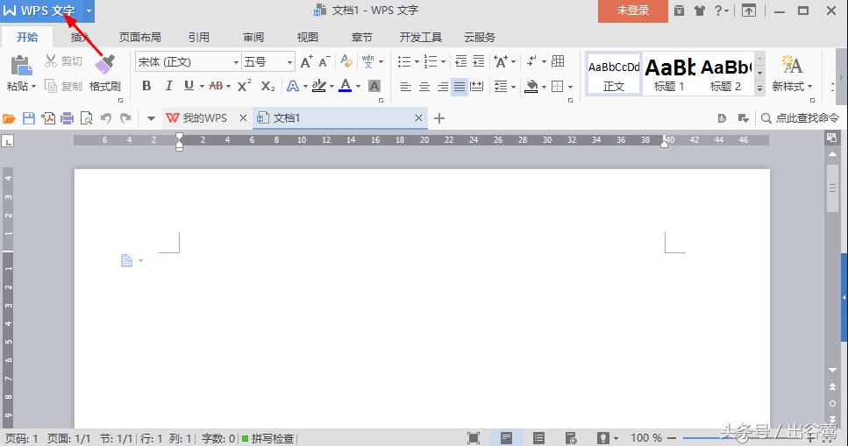The height and width of the screenshot is (446, 848).
Task: Decrease font size with A- icon
Action: point(324,61)
